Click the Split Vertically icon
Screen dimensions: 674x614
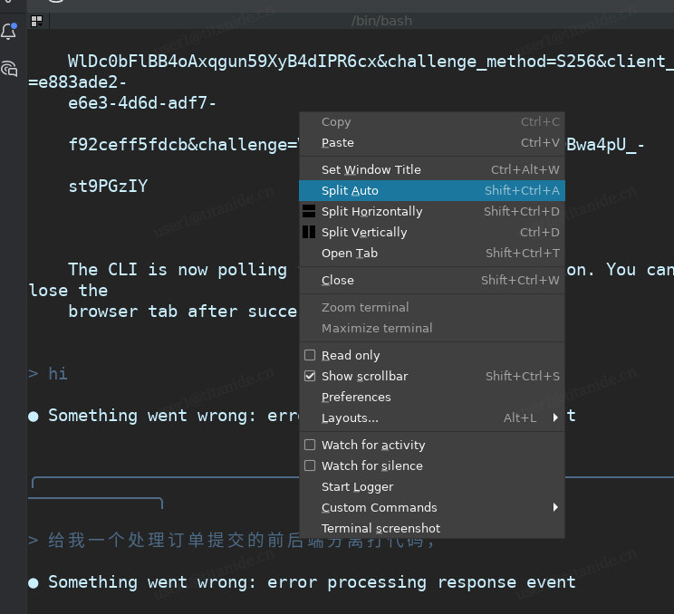pos(309,232)
